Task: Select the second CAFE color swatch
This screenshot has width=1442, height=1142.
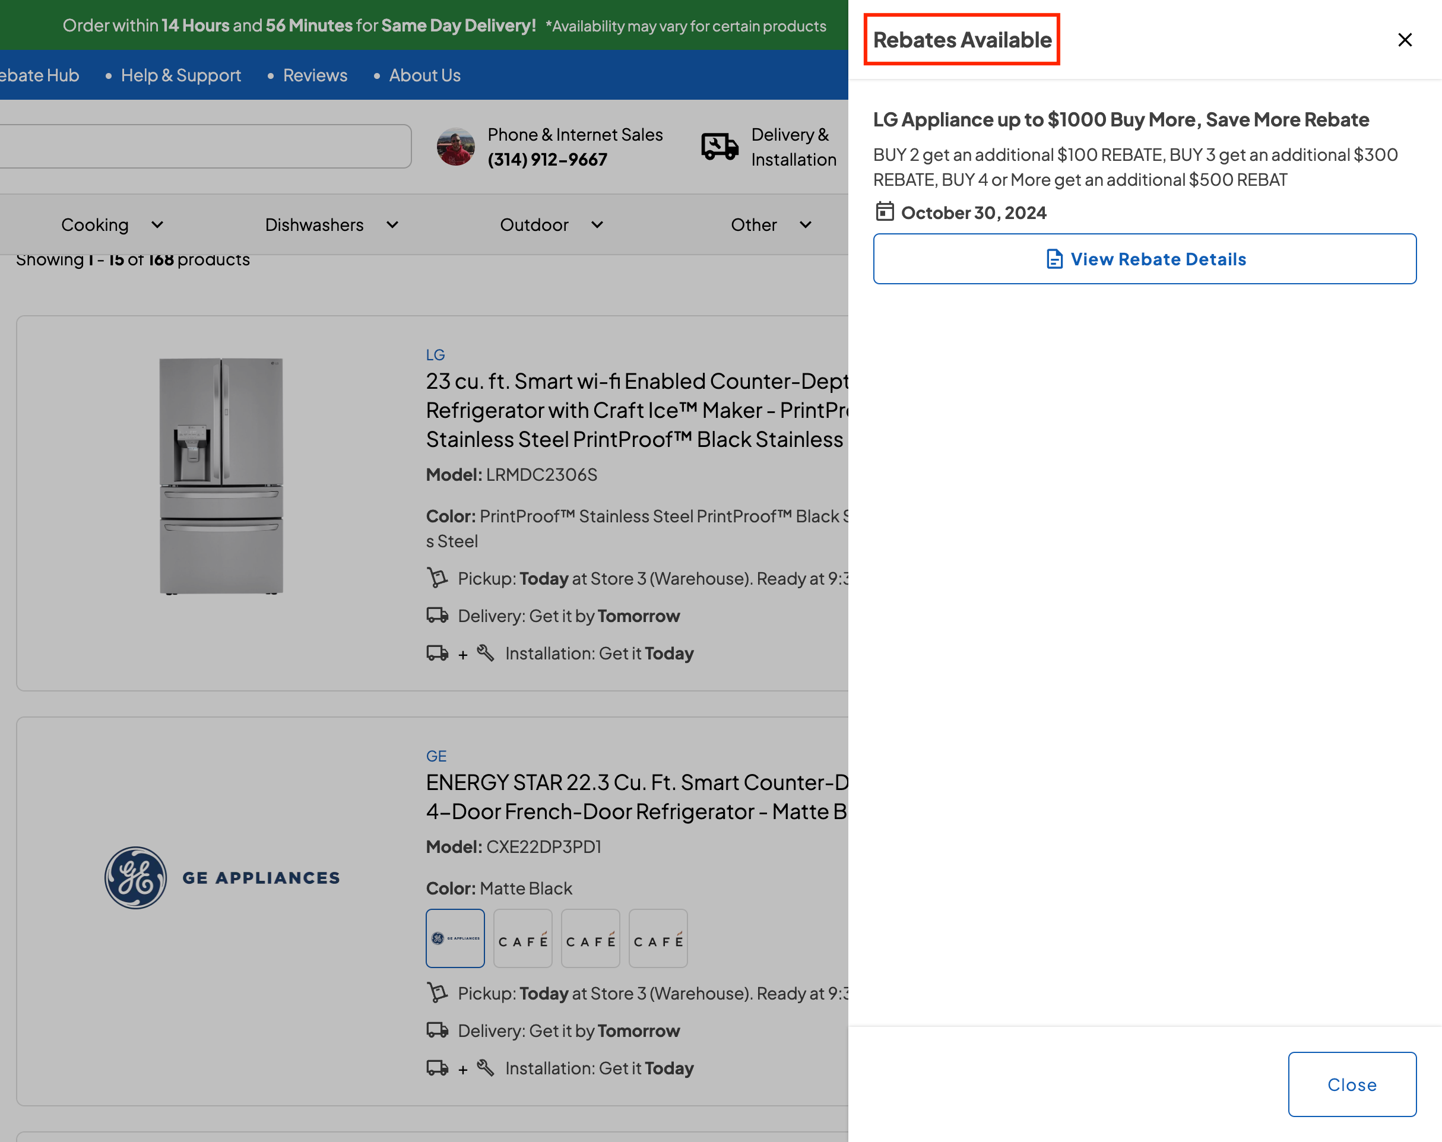Action: pos(591,938)
